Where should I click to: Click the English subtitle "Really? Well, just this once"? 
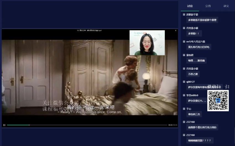point(90,112)
